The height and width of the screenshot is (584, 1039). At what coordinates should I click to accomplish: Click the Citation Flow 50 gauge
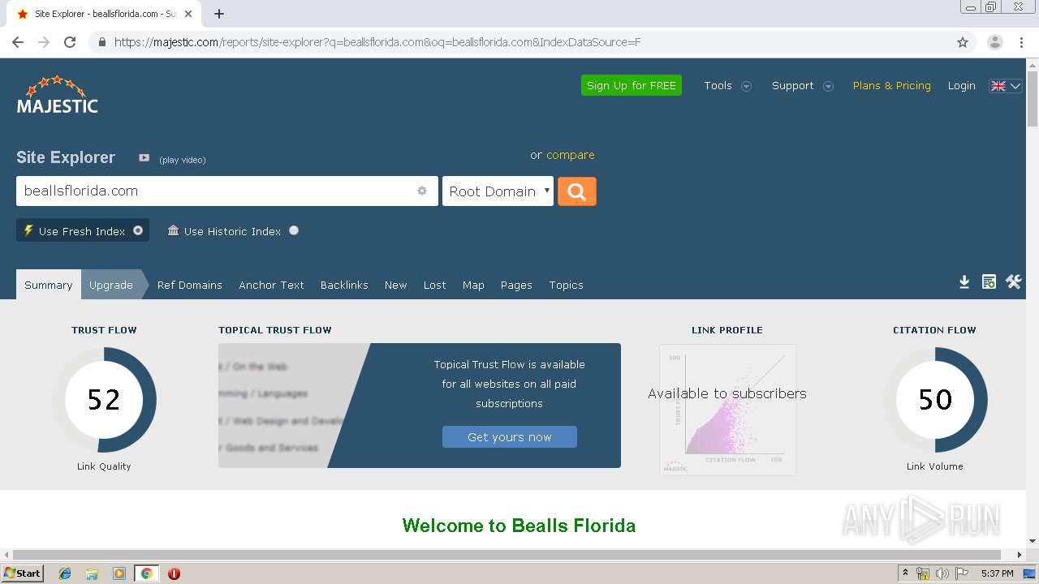point(935,399)
